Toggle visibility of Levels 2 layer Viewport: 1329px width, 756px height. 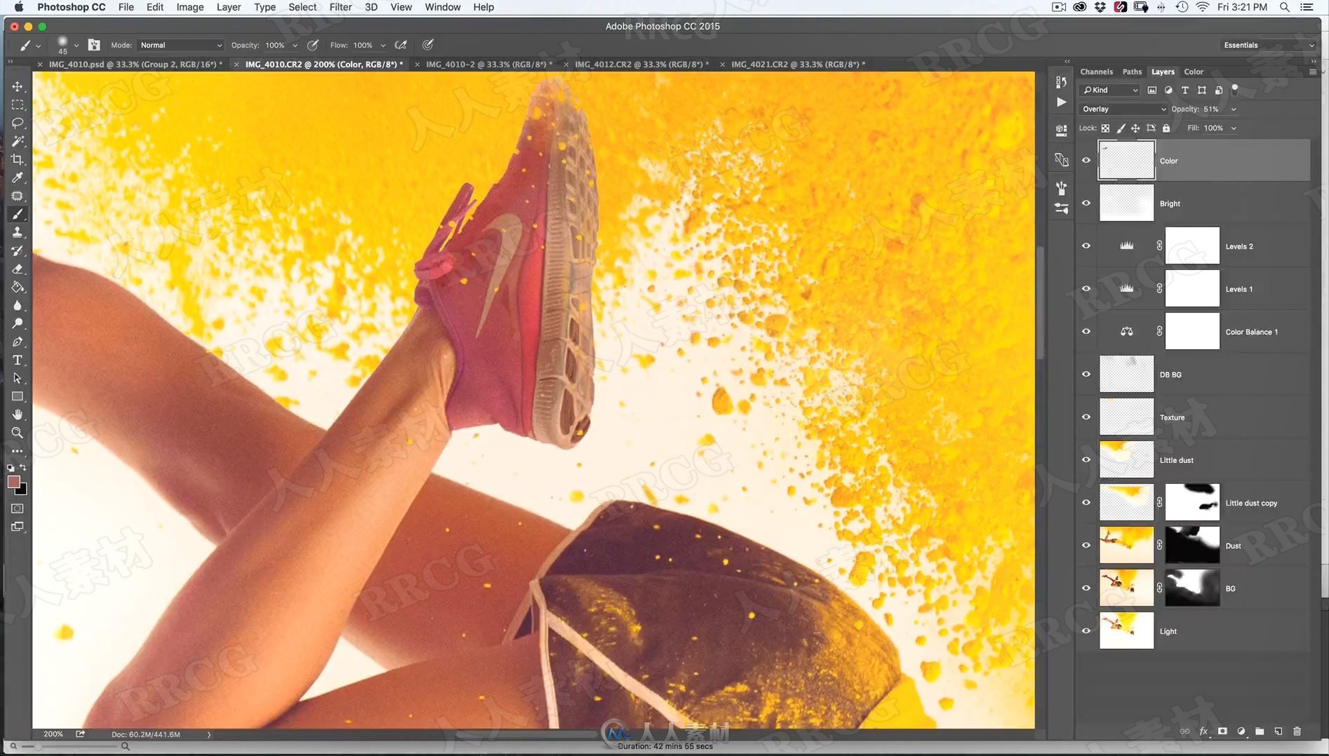click(x=1086, y=246)
